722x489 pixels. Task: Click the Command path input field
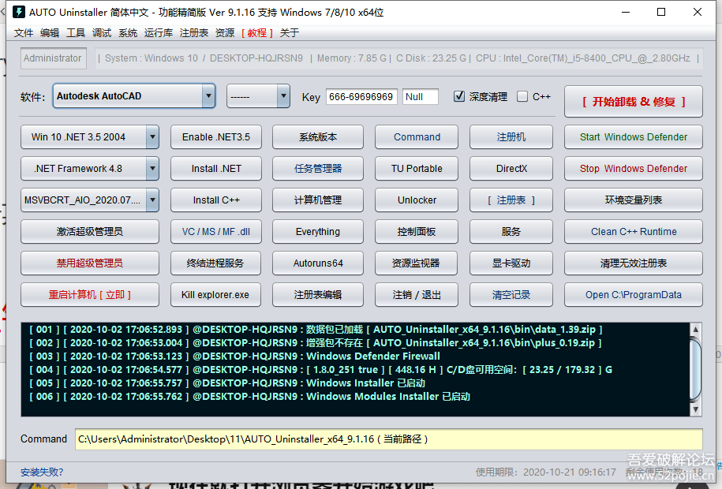tap(389, 439)
